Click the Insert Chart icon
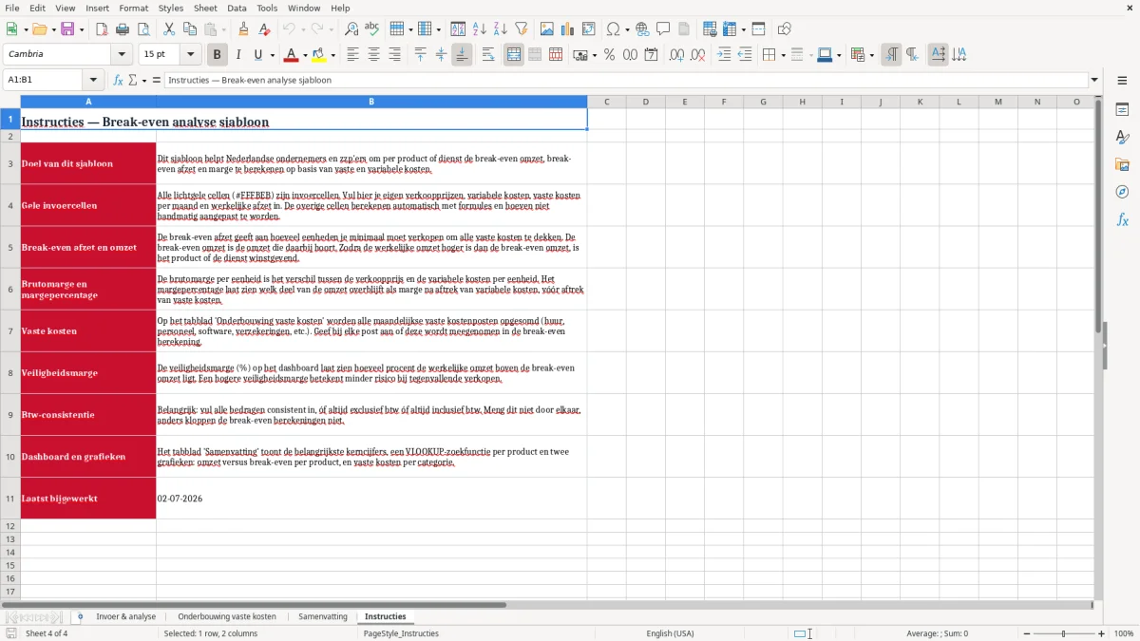The image size is (1140, 641). [x=568, y=29]
